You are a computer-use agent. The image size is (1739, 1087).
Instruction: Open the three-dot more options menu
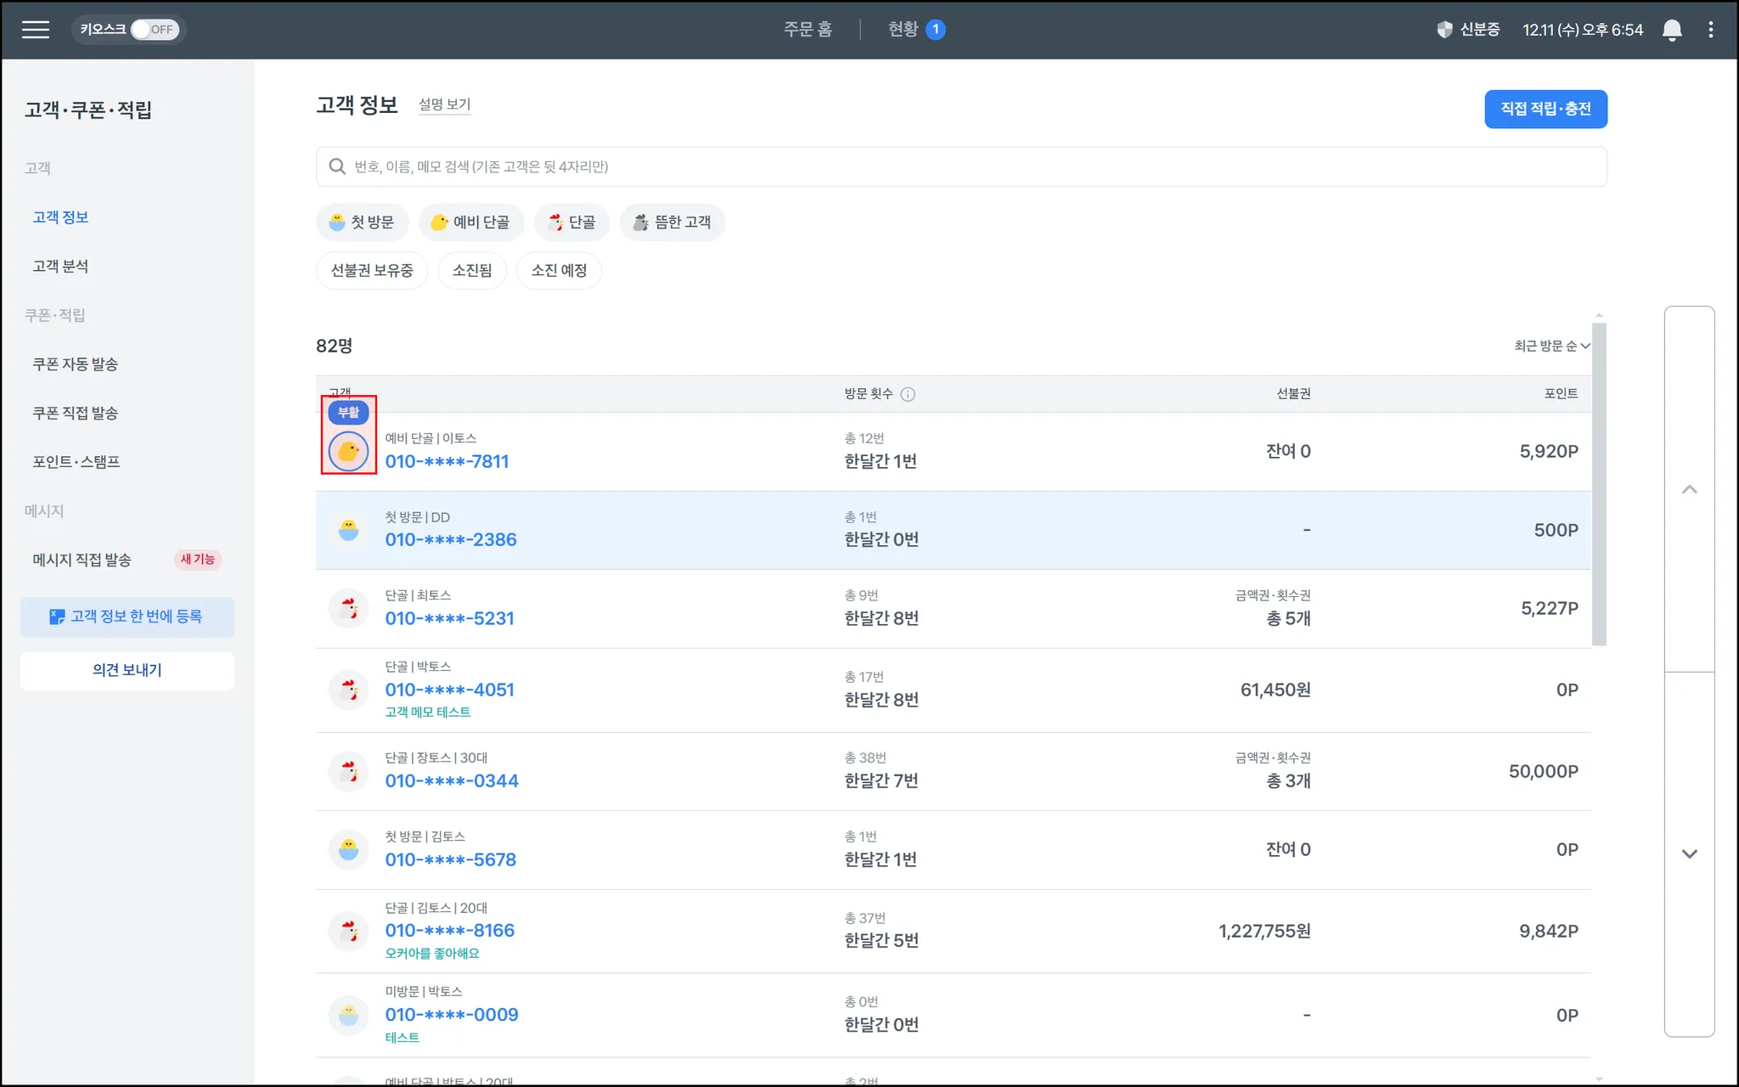coord(1710,30)
